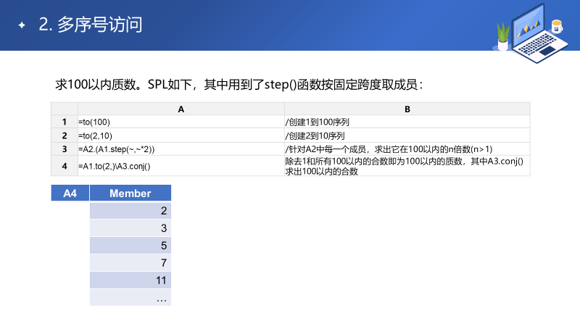Image resolution: width=580 pixels, height=326 pixels.
Task: Select result value 7
Action: tap(130, 263)
